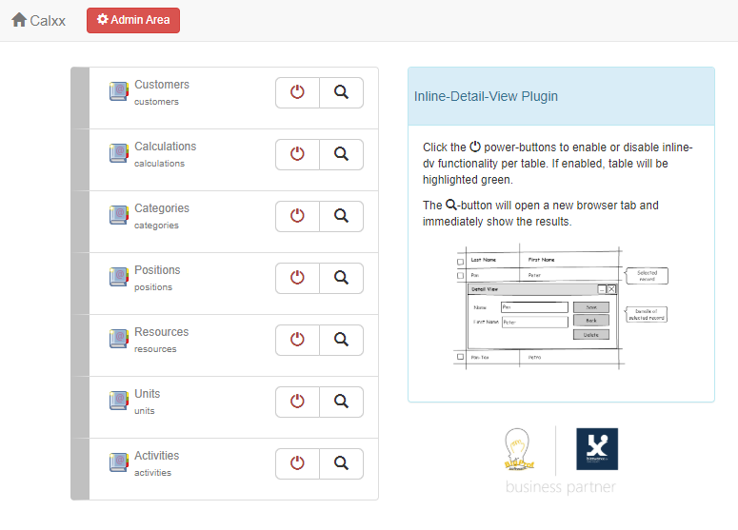This screenshot has height=530, width=738.
Task: Toggle inline-dv power button for Resources
Action: [x=297, y=340]
